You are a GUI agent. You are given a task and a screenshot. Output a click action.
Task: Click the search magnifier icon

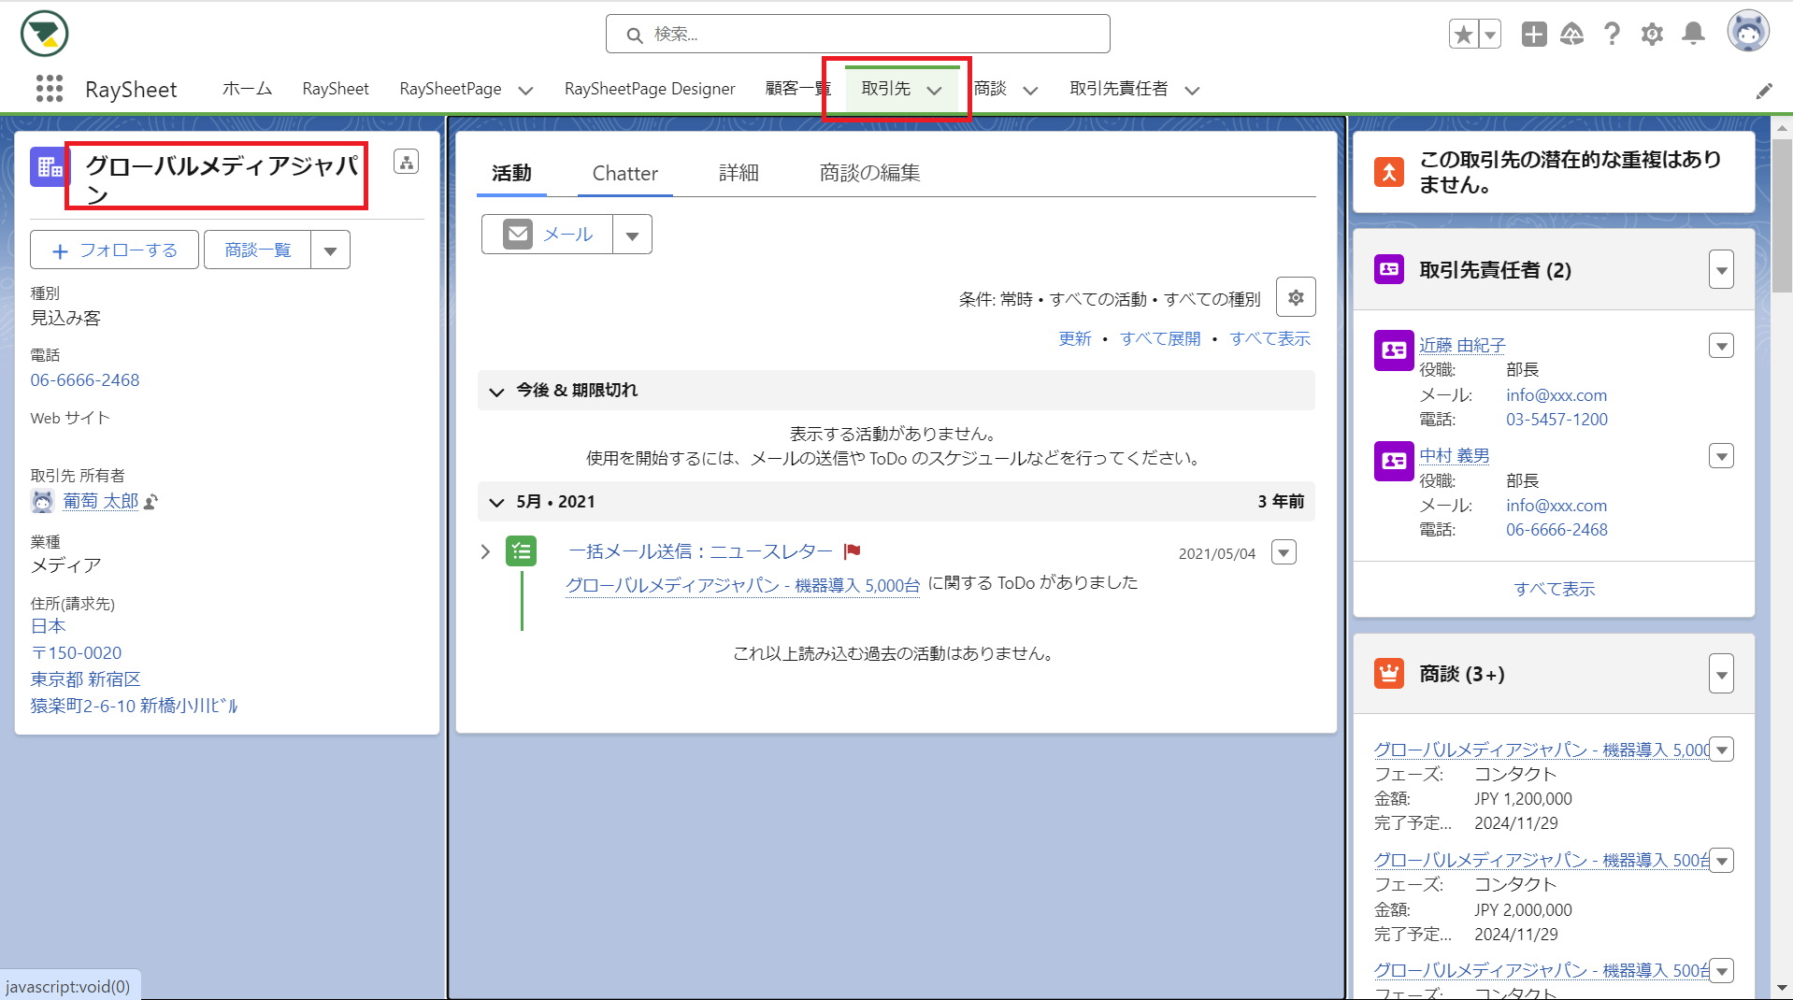click(635, 36)
